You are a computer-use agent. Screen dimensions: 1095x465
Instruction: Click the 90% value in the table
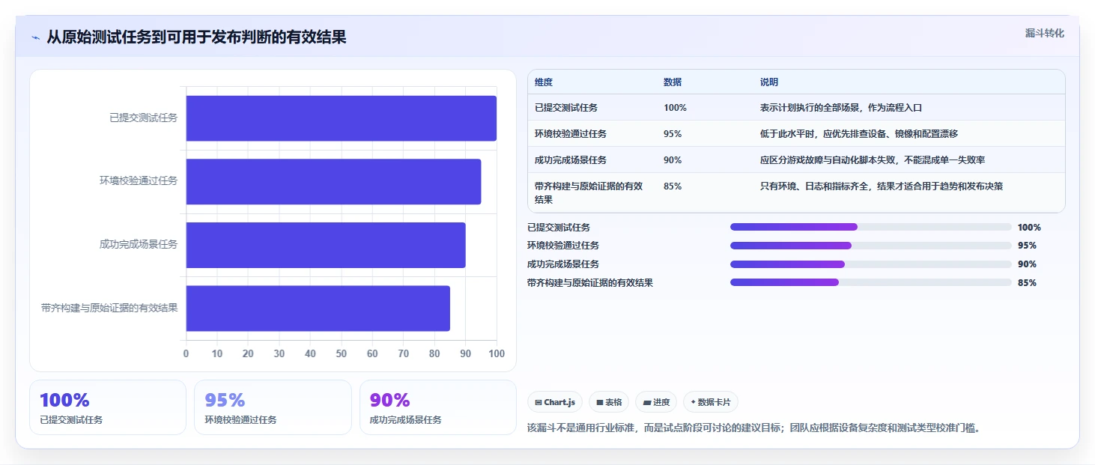[x=673, y=160]
